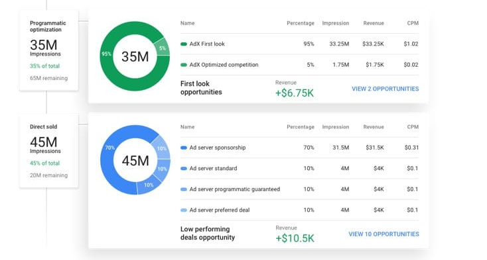Click the CPM header in AdX table

tap(413, 23)
